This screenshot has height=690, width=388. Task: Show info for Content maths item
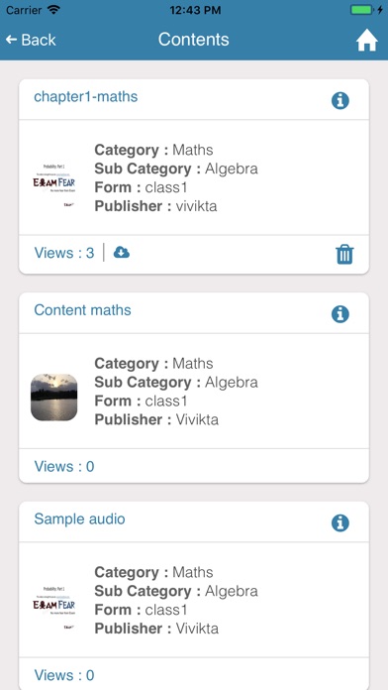pyautogui.click(x=340, y=313)
